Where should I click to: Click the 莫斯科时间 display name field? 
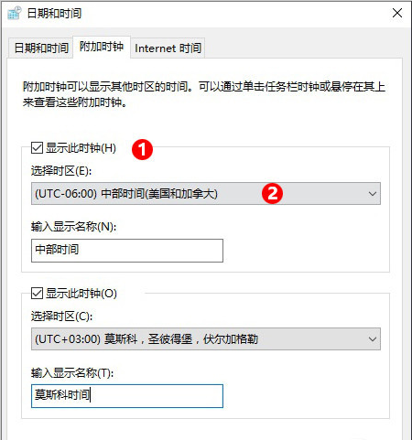[x=127, y=396]
